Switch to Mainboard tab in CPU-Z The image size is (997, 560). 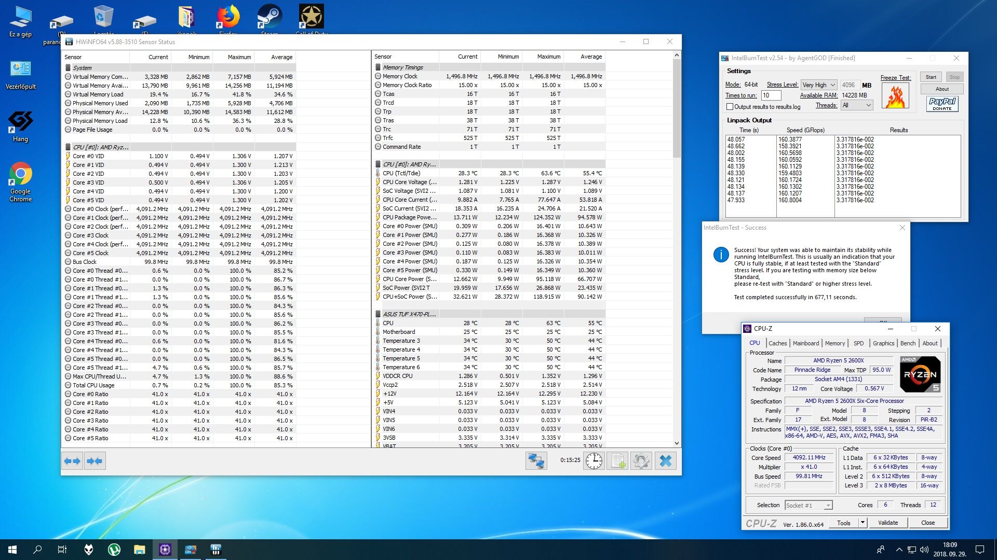[x=805, y=343]
